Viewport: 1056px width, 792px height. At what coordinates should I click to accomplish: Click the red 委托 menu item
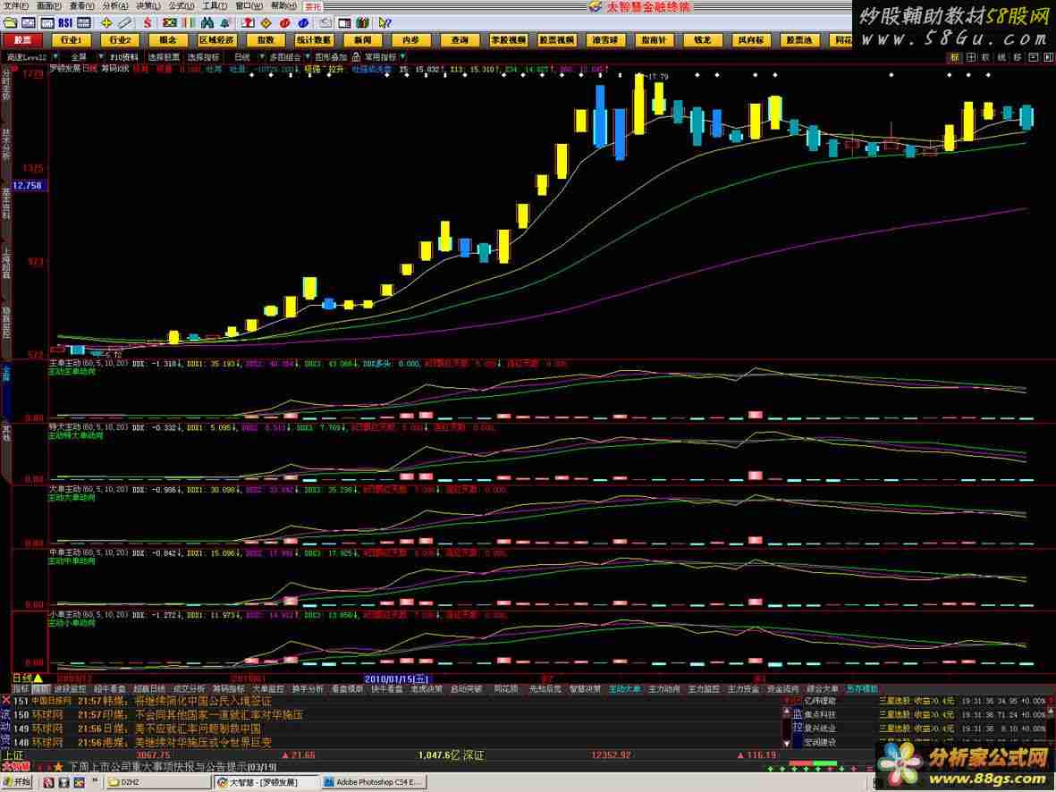[313, 6]
